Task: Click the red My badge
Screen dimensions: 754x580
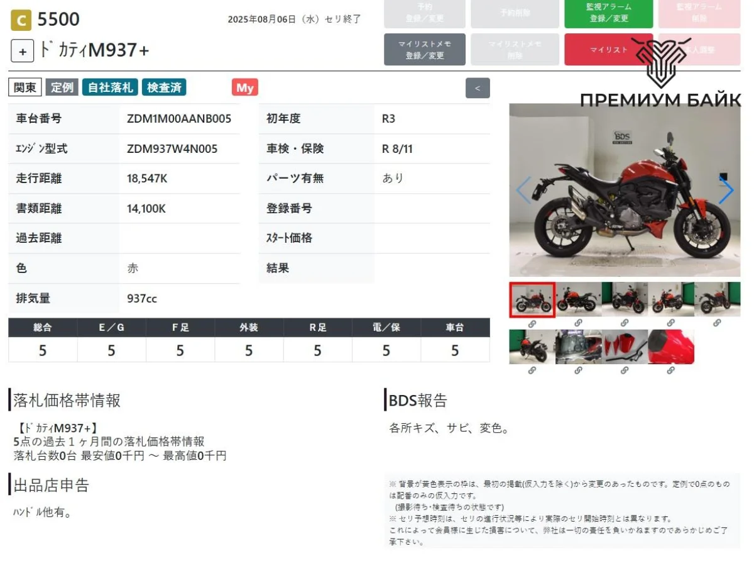Action: point(245,87)
